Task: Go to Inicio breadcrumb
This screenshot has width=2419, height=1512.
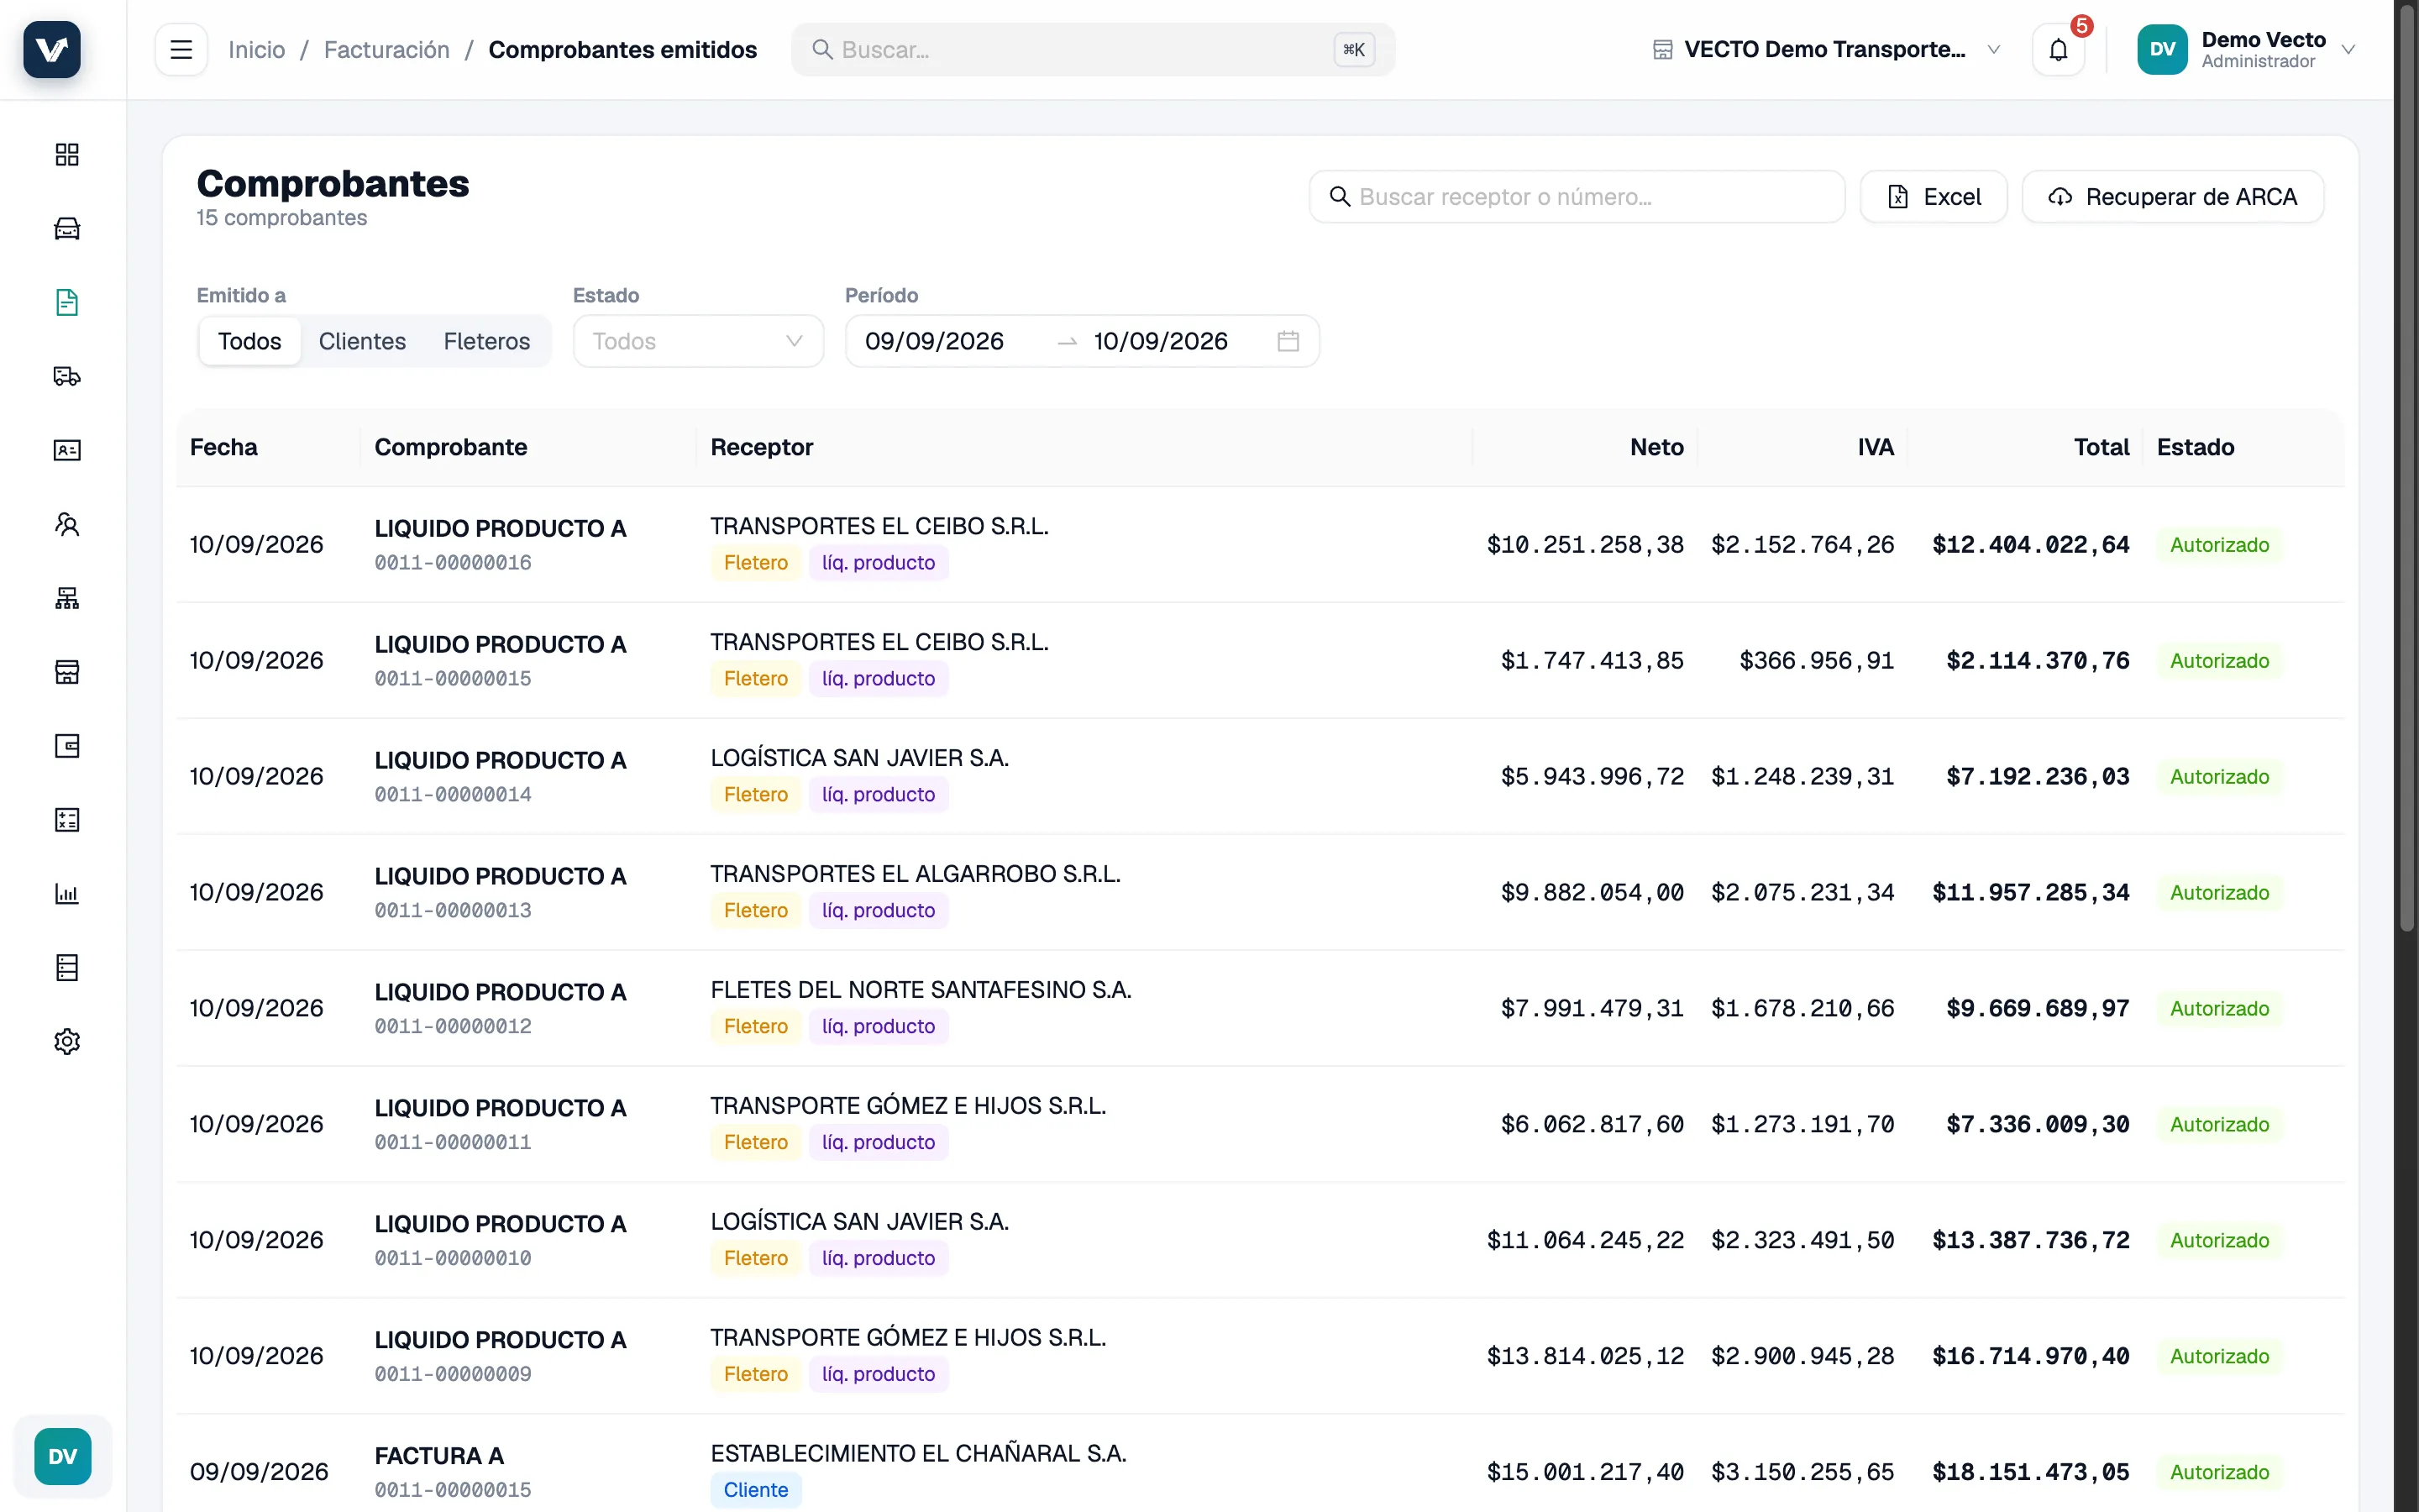Action: [256, 49]
